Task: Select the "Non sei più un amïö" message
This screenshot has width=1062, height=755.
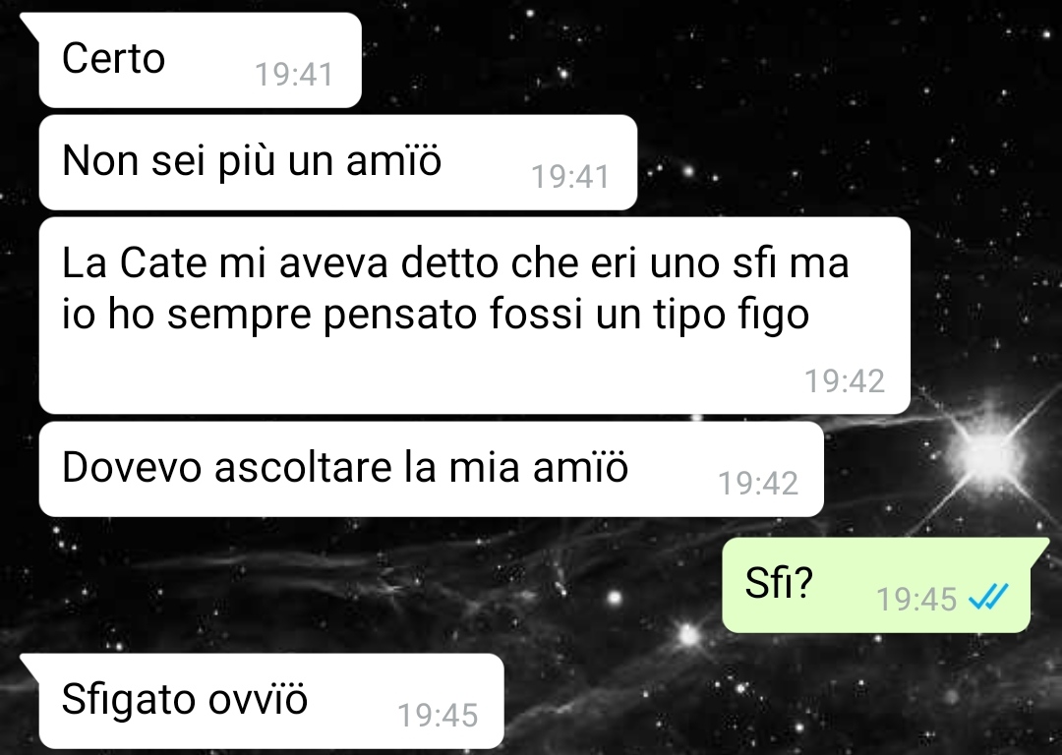Action: pyautogui.click(x=338, y=162)
